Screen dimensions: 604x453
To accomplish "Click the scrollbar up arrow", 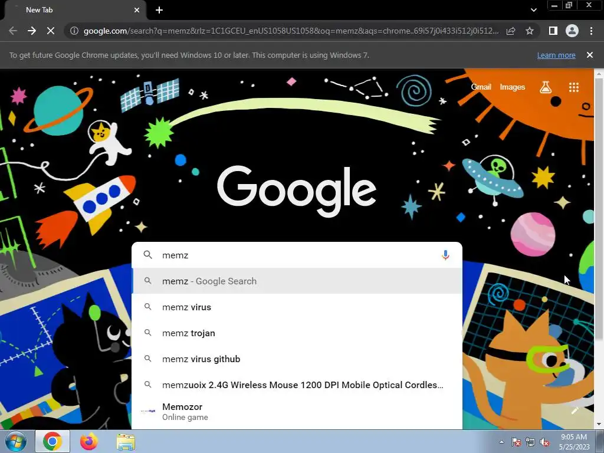I will click(599, 73).
